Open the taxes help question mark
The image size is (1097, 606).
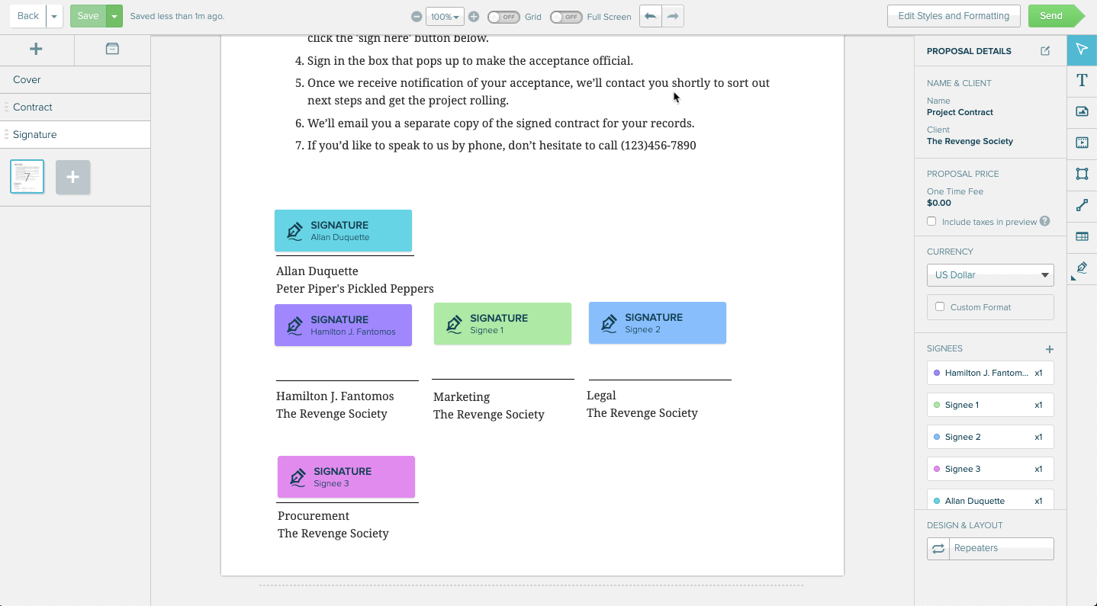1045,222
